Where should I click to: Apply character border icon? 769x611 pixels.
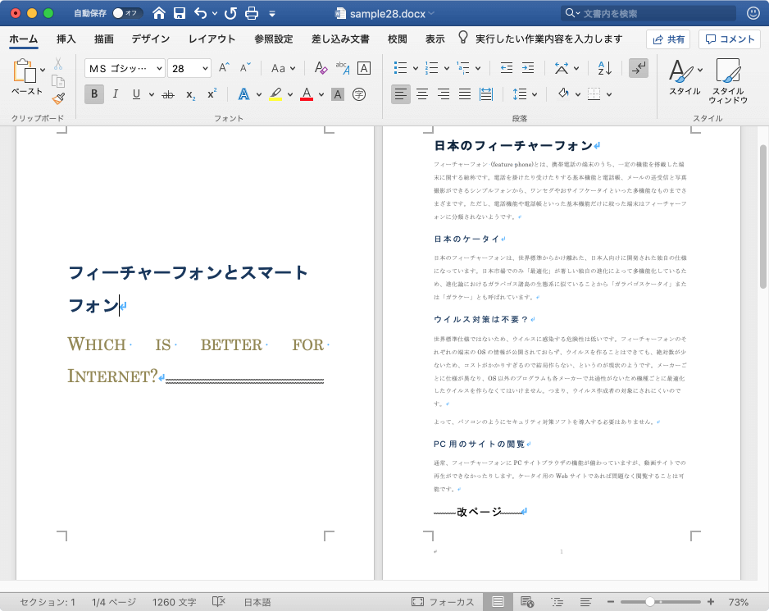point(364,68)
